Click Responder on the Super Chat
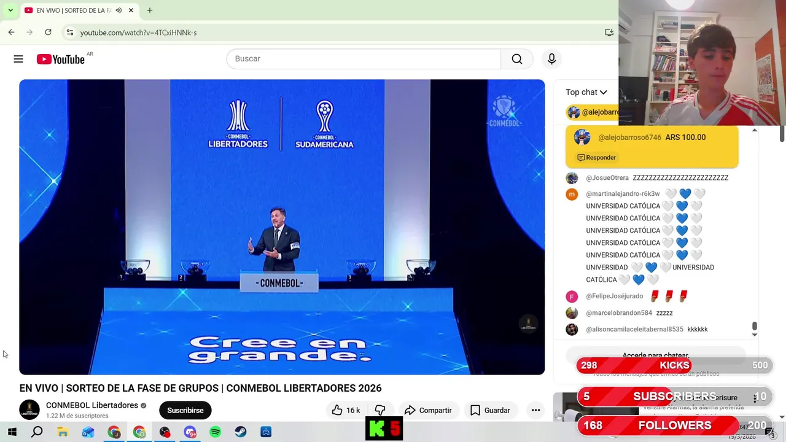 pyautogui.click(x=596, y=158)
